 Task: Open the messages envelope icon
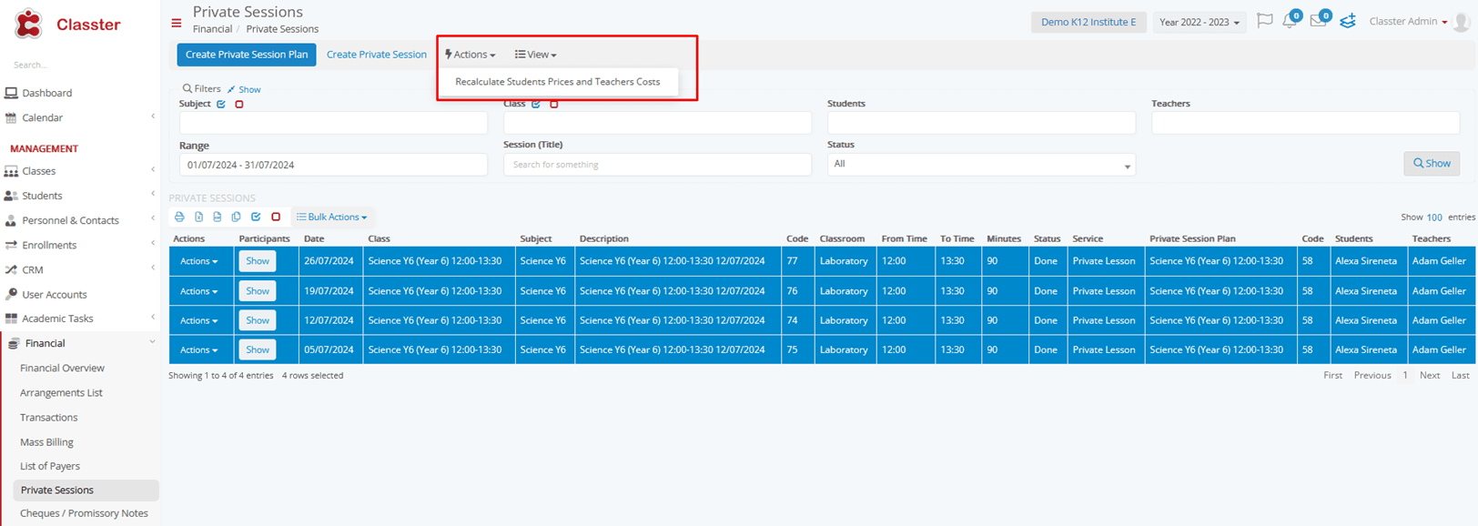tap(1318, 21)
